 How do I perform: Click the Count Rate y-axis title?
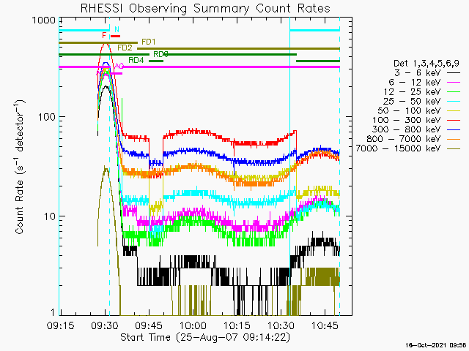click(20, 167)
